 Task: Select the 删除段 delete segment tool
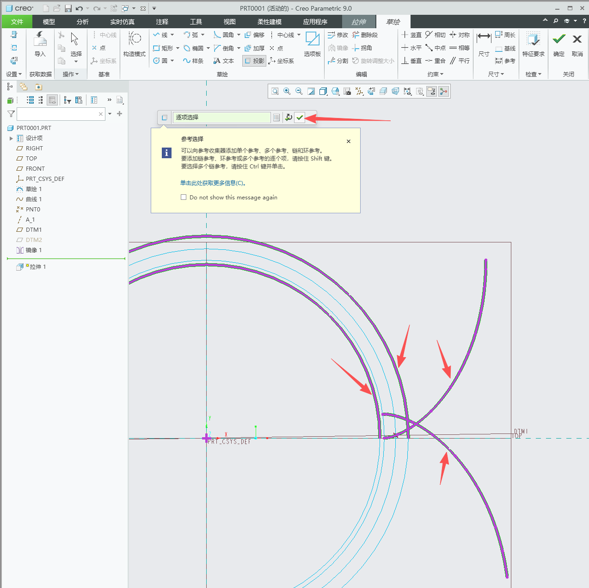365,35
